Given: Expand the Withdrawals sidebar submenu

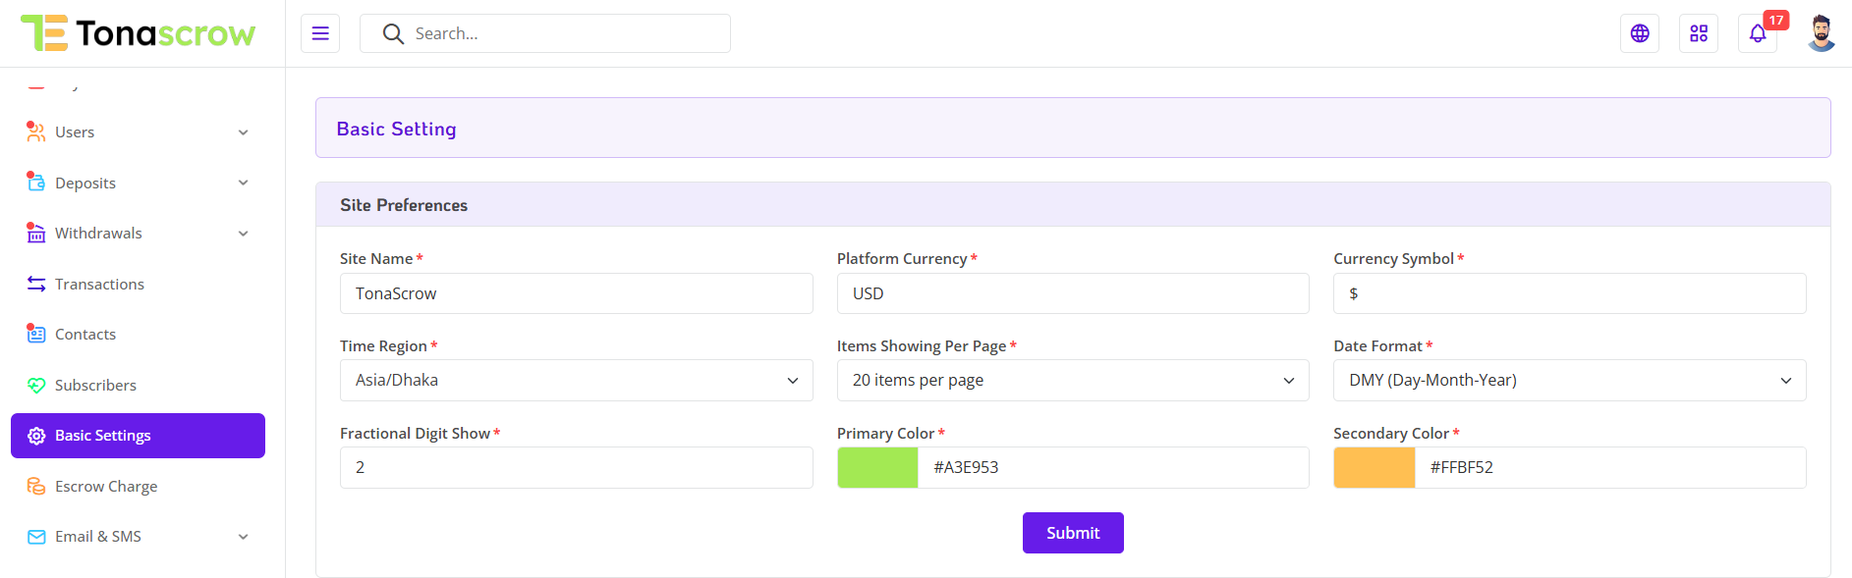Looking at the screenshot, I should click(243, 234).
